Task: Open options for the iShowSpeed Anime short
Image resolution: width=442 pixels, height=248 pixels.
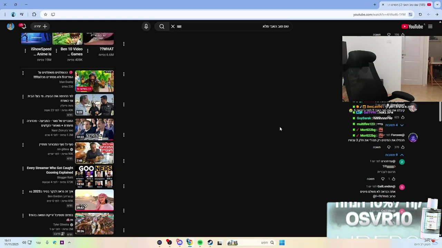Action: 25,51
